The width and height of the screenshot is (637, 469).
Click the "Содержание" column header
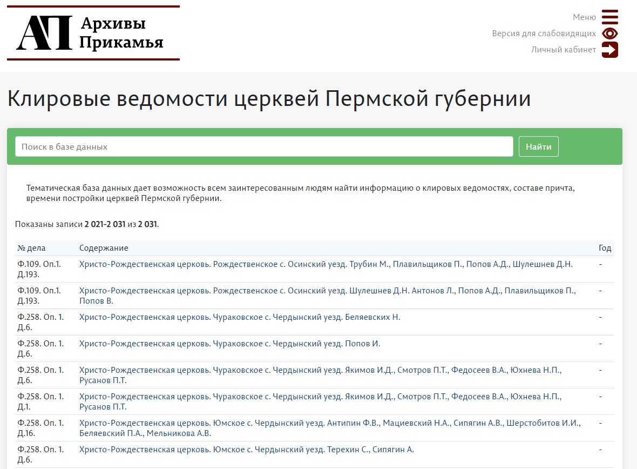(104, 248)
